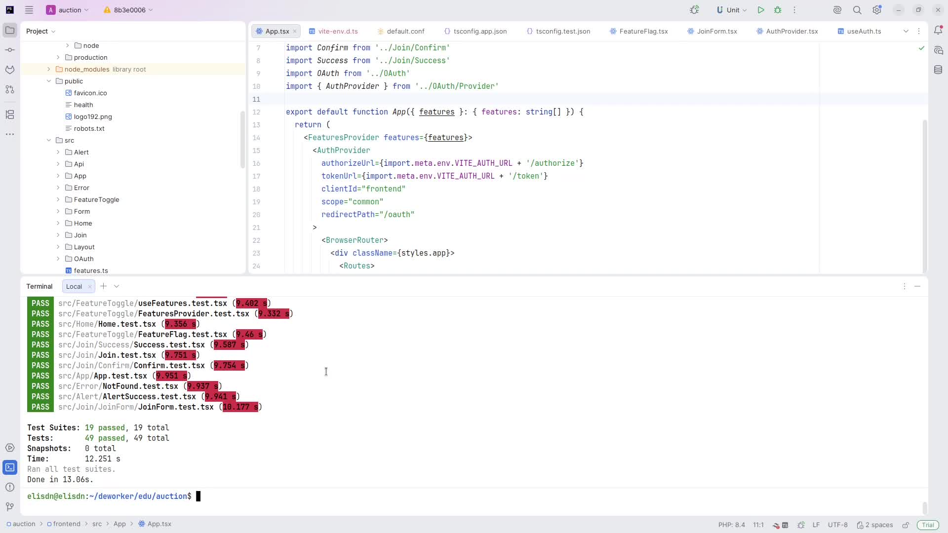Switch to the JoinForm.tsx editor tab
This screenshot has height=533, width=948.
pos(716,31)
